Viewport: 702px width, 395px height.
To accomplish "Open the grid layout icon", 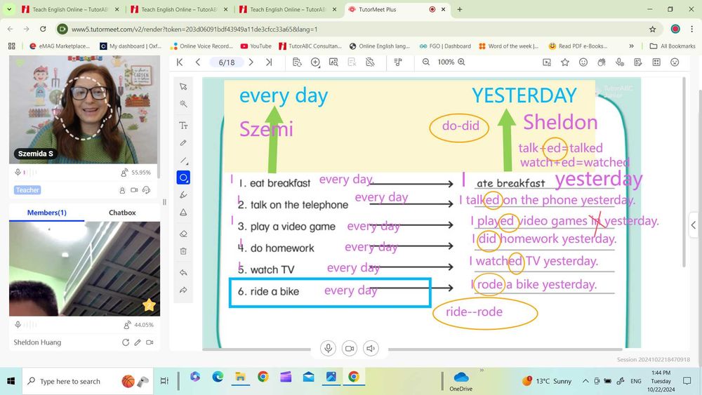I will coord(656,62).
